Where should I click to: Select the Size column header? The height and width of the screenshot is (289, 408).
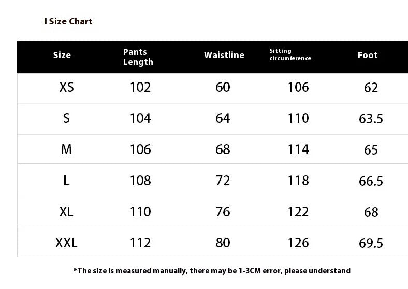click(x=62, y=55)
